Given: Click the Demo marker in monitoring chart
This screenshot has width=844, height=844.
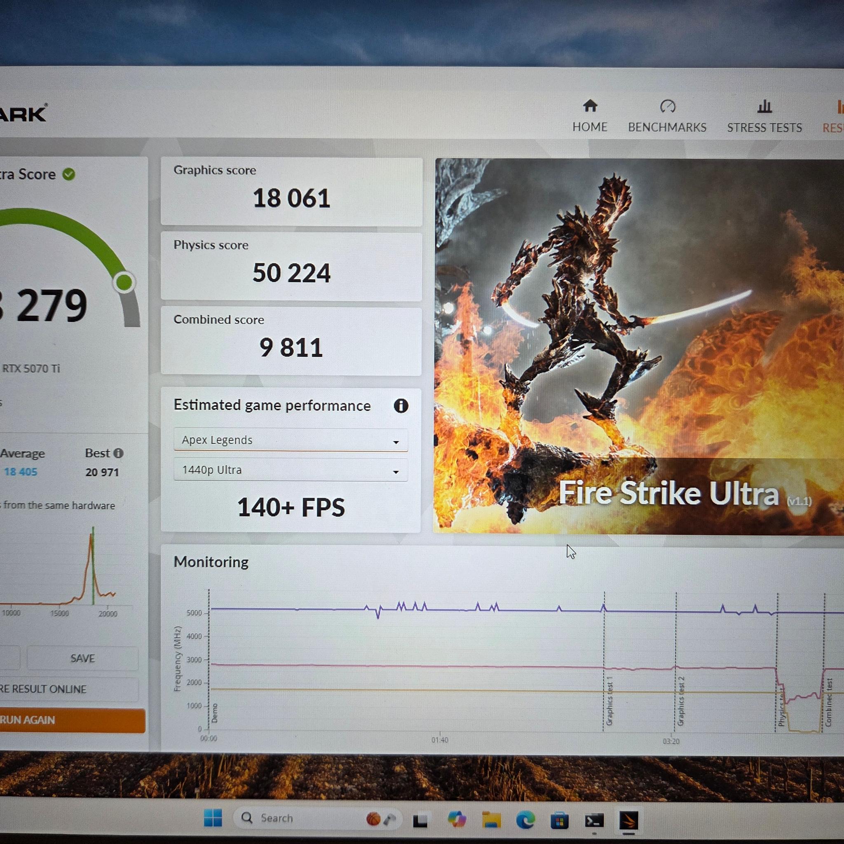Looking at the screenshot, I should [214, 713].
